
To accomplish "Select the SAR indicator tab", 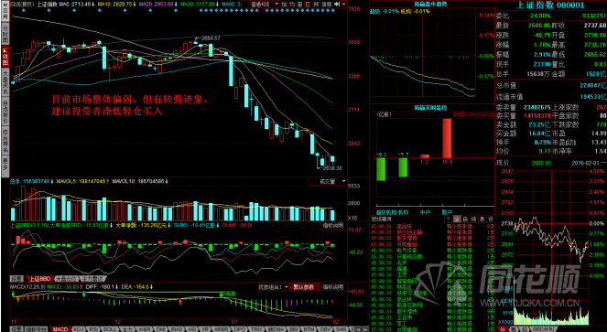I will (341, 329).
